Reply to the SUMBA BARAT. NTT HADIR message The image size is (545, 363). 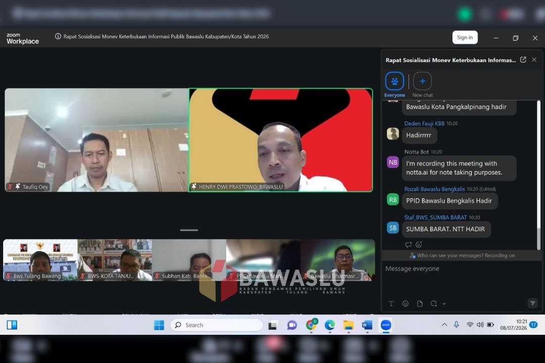tap(408, 245)
